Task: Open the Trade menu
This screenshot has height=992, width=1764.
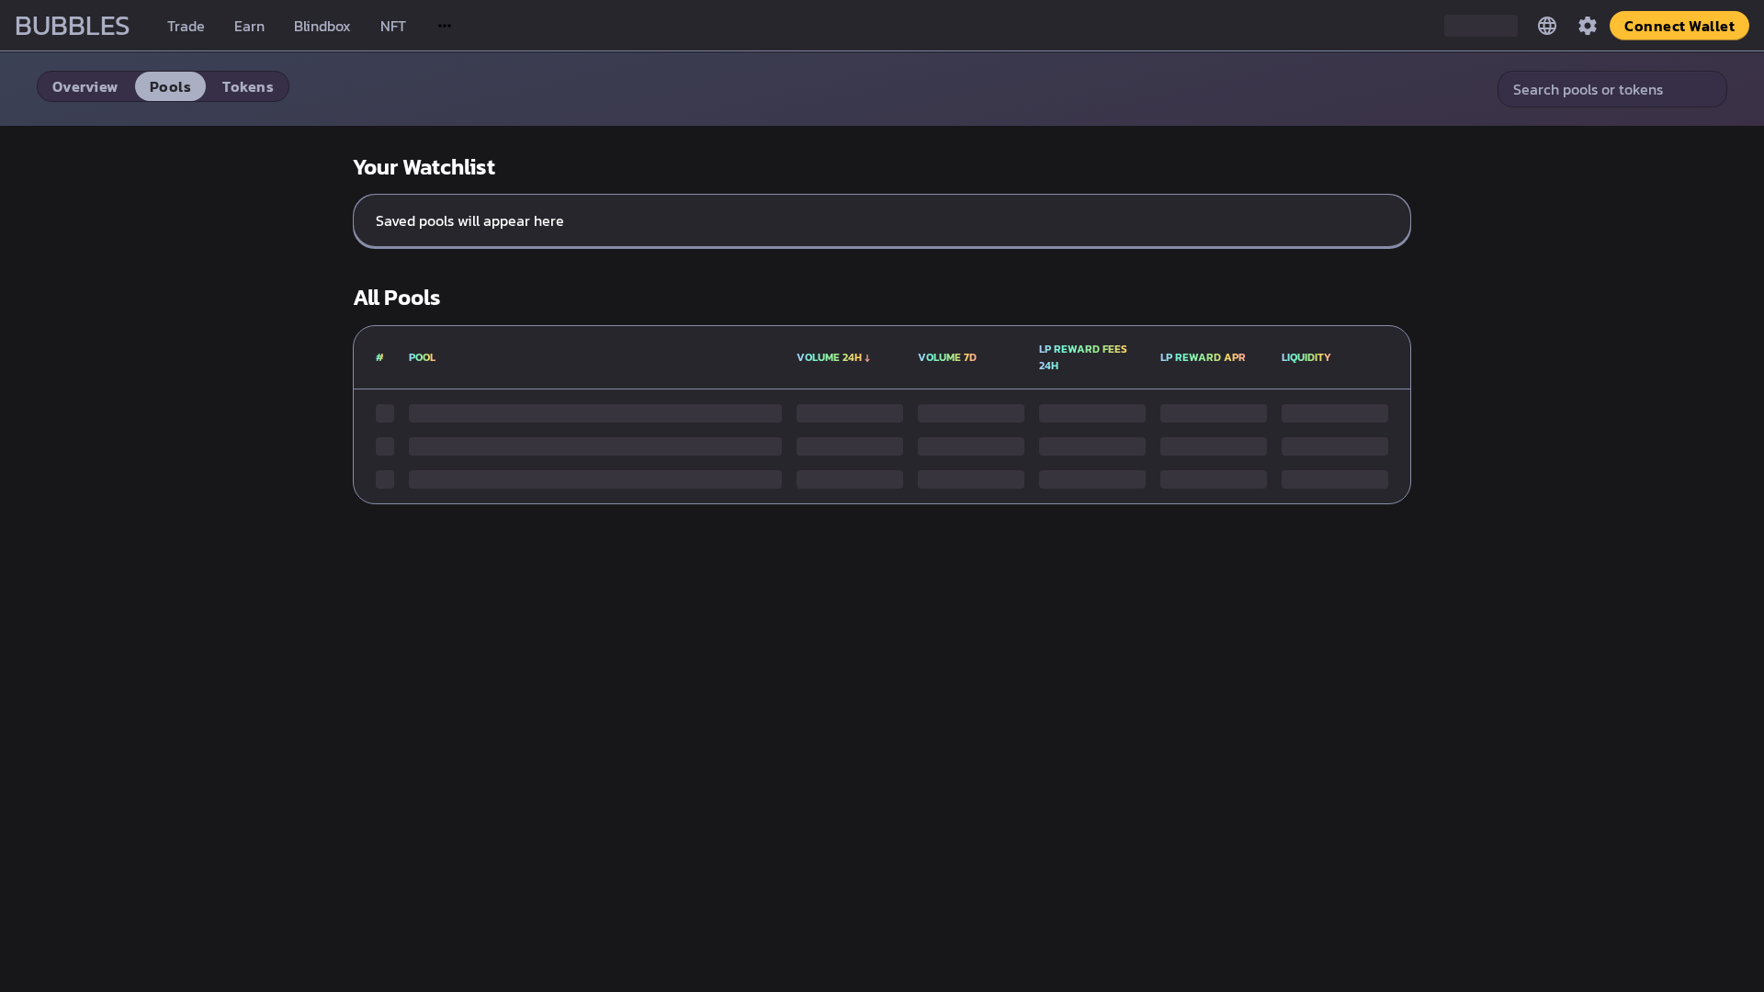Action: [x=186, y=26]
